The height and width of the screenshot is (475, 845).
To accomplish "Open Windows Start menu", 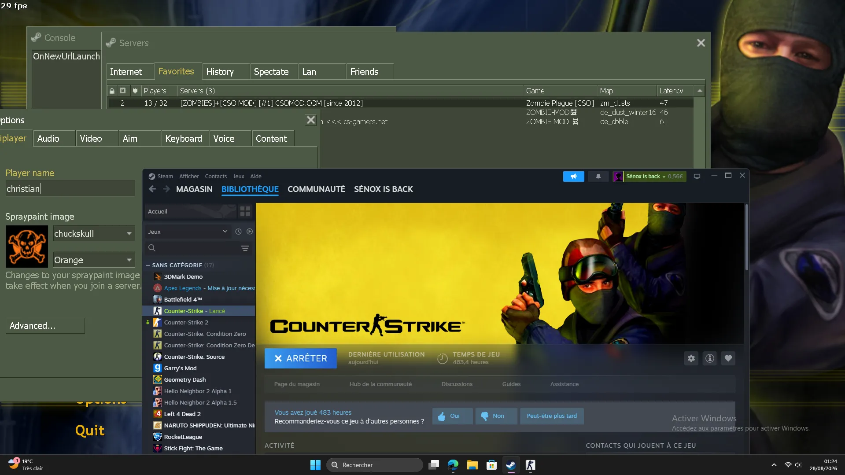I will tap(315, 465).
